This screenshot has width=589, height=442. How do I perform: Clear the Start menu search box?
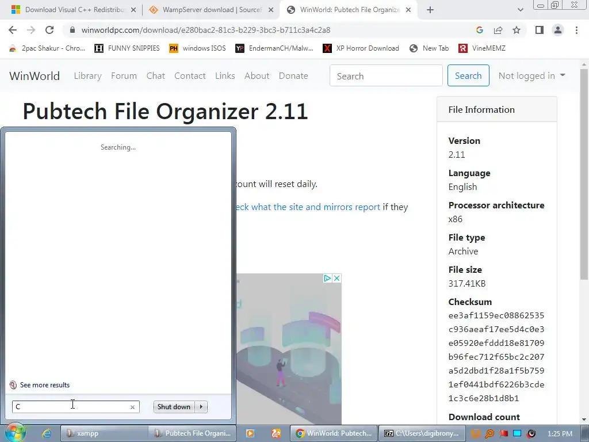pyautogui.click(x=132, y=407)
